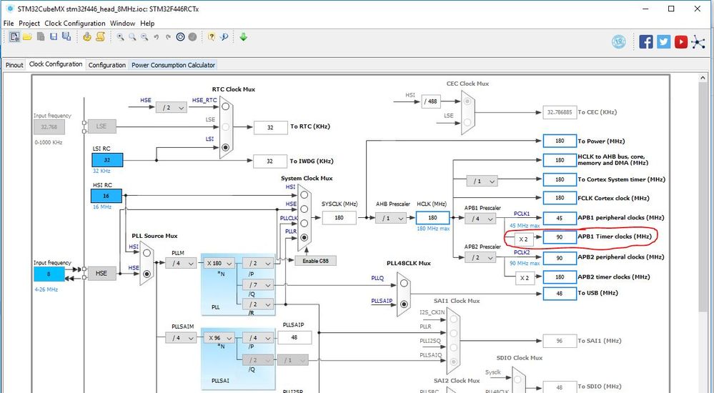Click the SYSCLK (MHz) value box
The image size is (714, 393).
pyautogui.click(x=339, y=218)
